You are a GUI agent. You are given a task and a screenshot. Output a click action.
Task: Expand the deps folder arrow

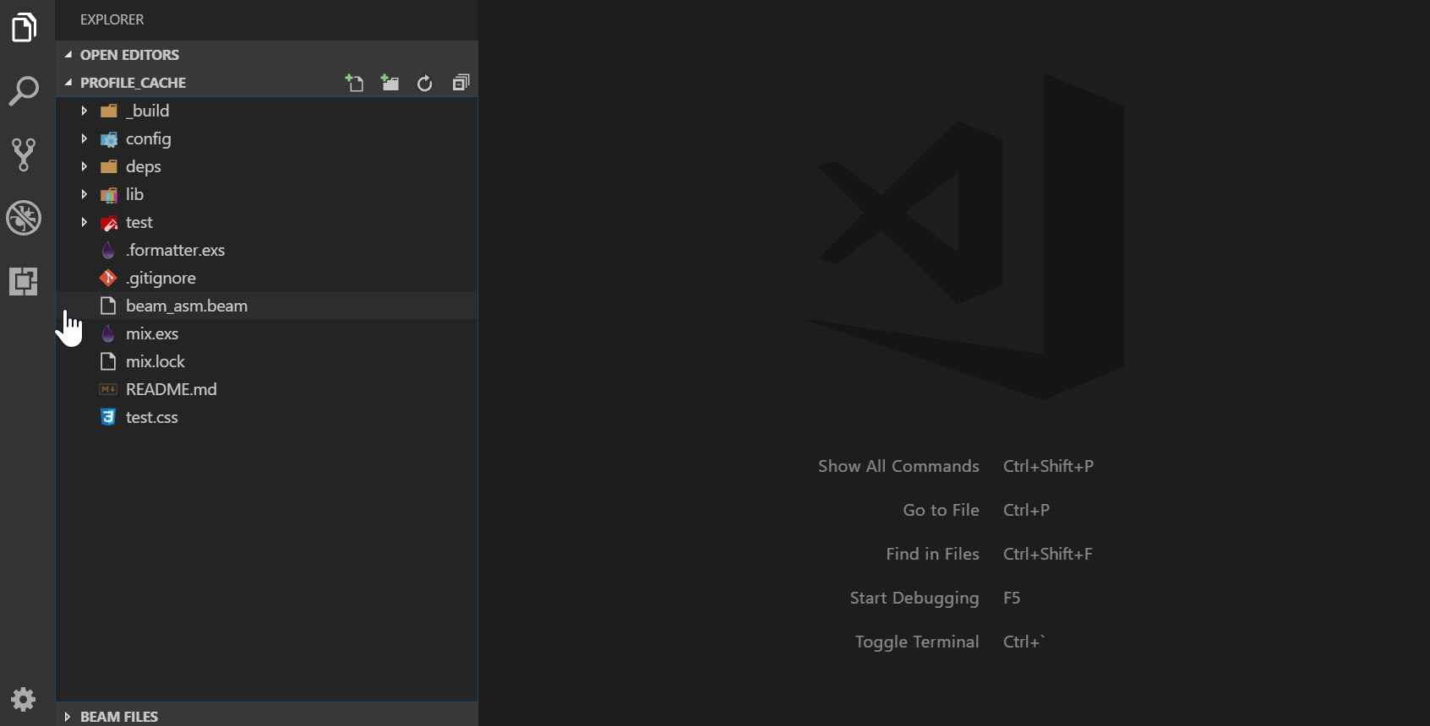pos(84,166)
